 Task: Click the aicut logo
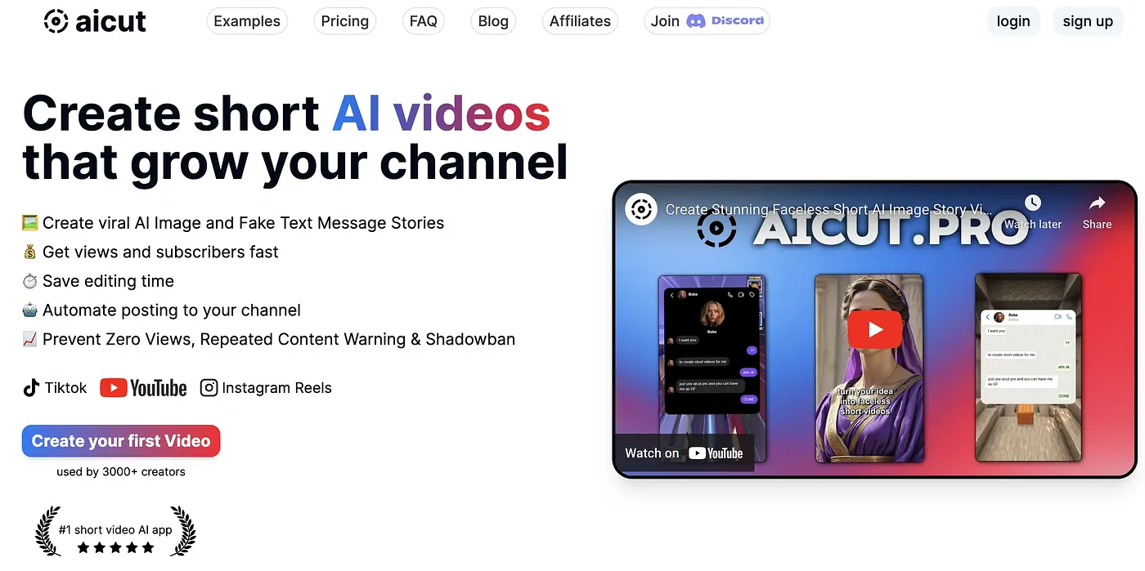point(95,21)
